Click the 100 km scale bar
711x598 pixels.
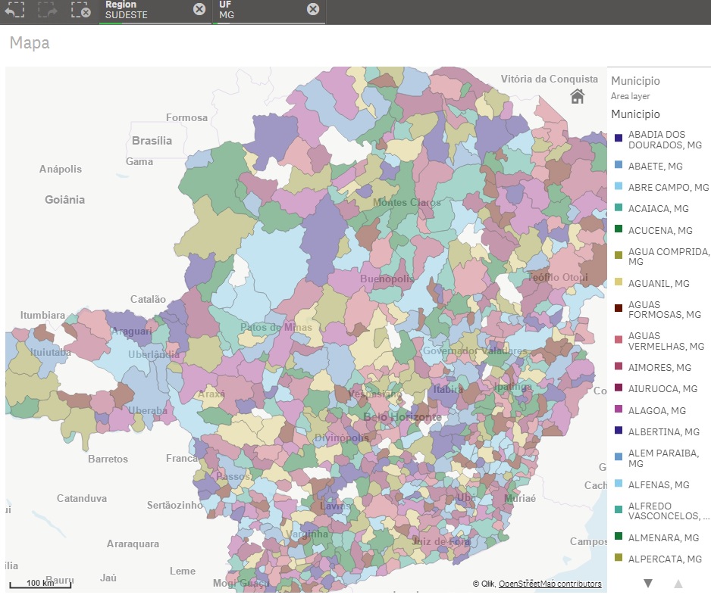pyautogui.click(x=40, y=584)
